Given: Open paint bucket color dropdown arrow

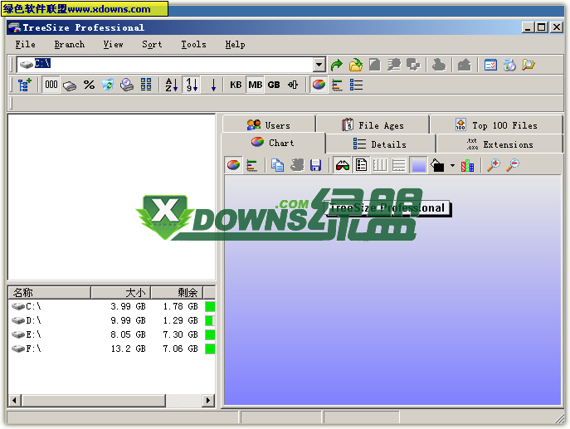Looking at the screenshot, I should 452,165.
